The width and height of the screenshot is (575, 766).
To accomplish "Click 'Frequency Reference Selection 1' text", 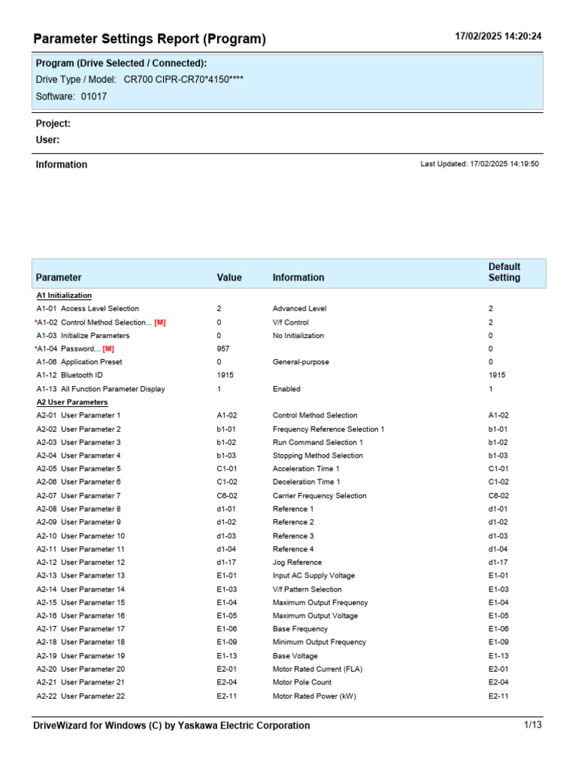I will [x=329, y=429].
